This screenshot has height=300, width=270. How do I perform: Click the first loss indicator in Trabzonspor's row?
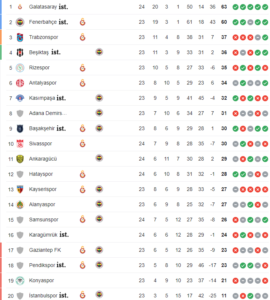point(236,37)
